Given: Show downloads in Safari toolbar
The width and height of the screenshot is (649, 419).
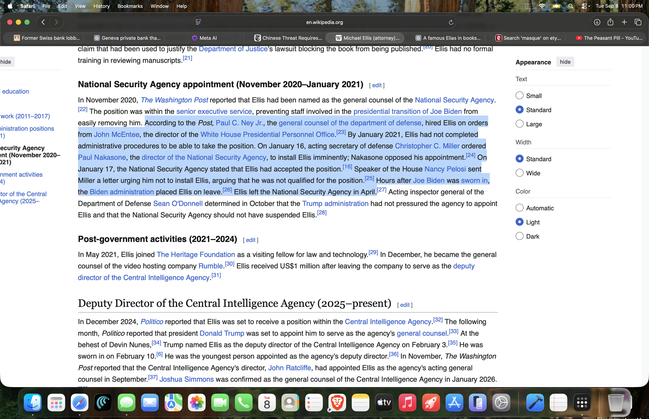Looking at the screenshot, I should (x=597, y=22).
